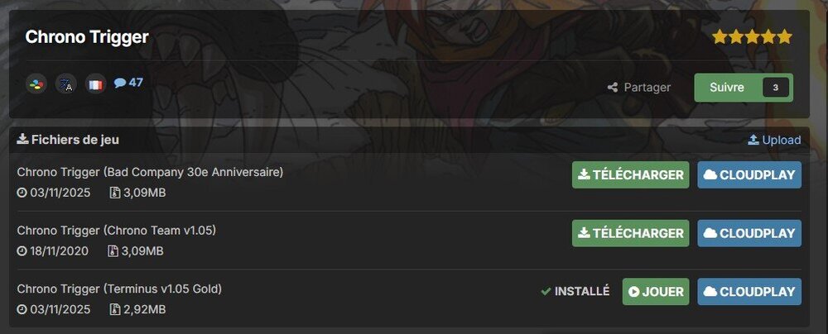Click the Upload link
This screenshot has width=828, height=334.
click(x=775, y=140)
